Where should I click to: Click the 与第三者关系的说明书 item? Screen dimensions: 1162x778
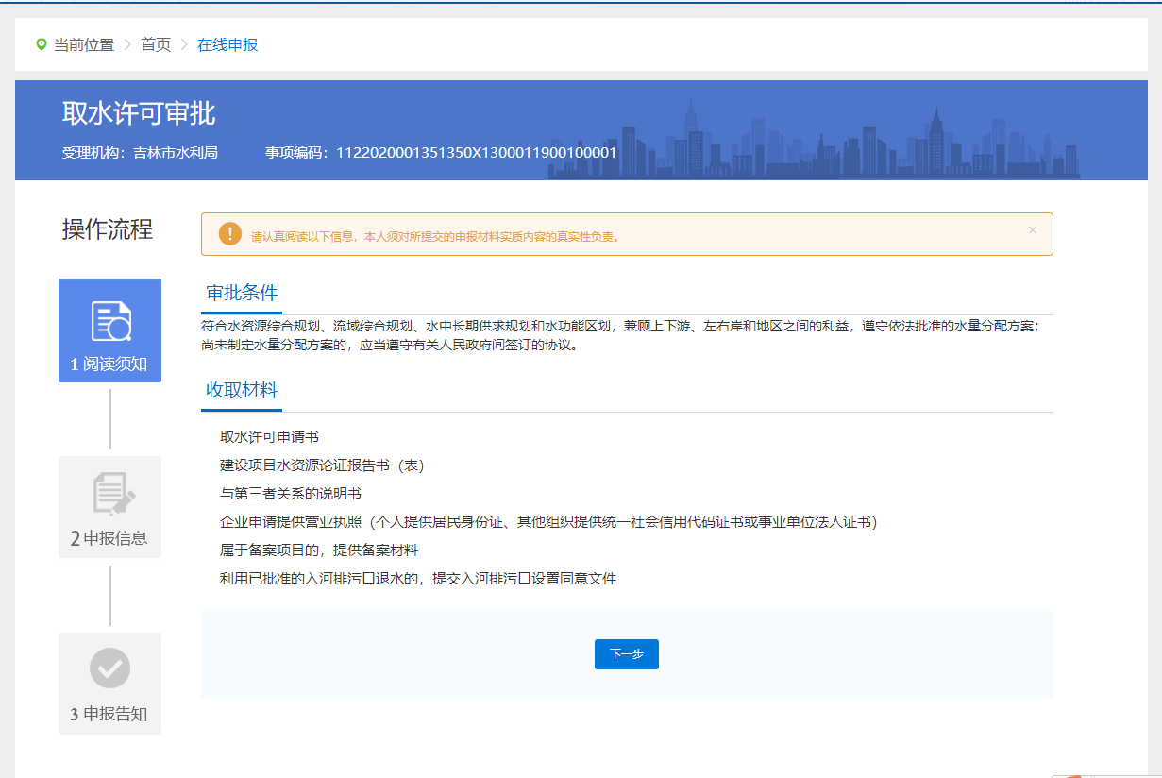pyautogui.click(x=291, y=494)
